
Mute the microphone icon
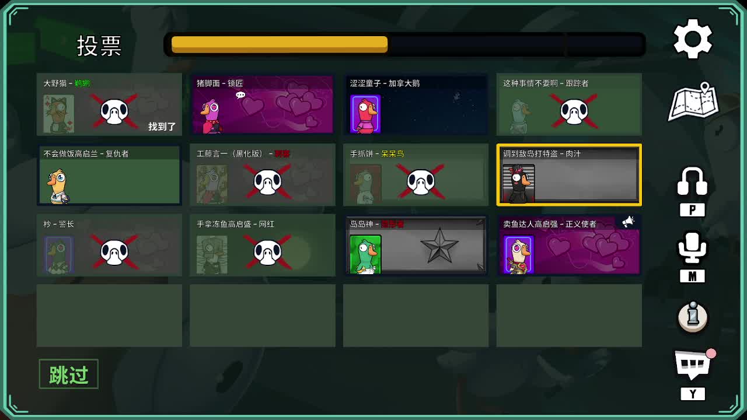[x=693, y=247]
